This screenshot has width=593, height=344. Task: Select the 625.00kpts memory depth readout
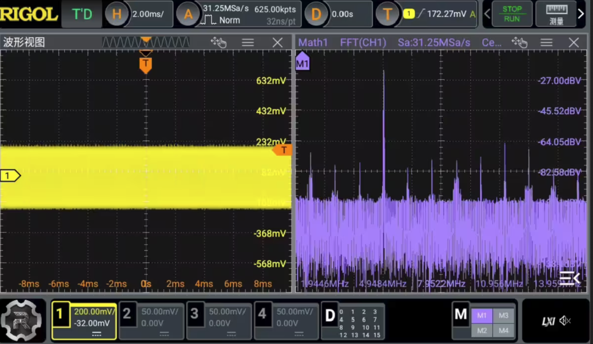point(275,9)
